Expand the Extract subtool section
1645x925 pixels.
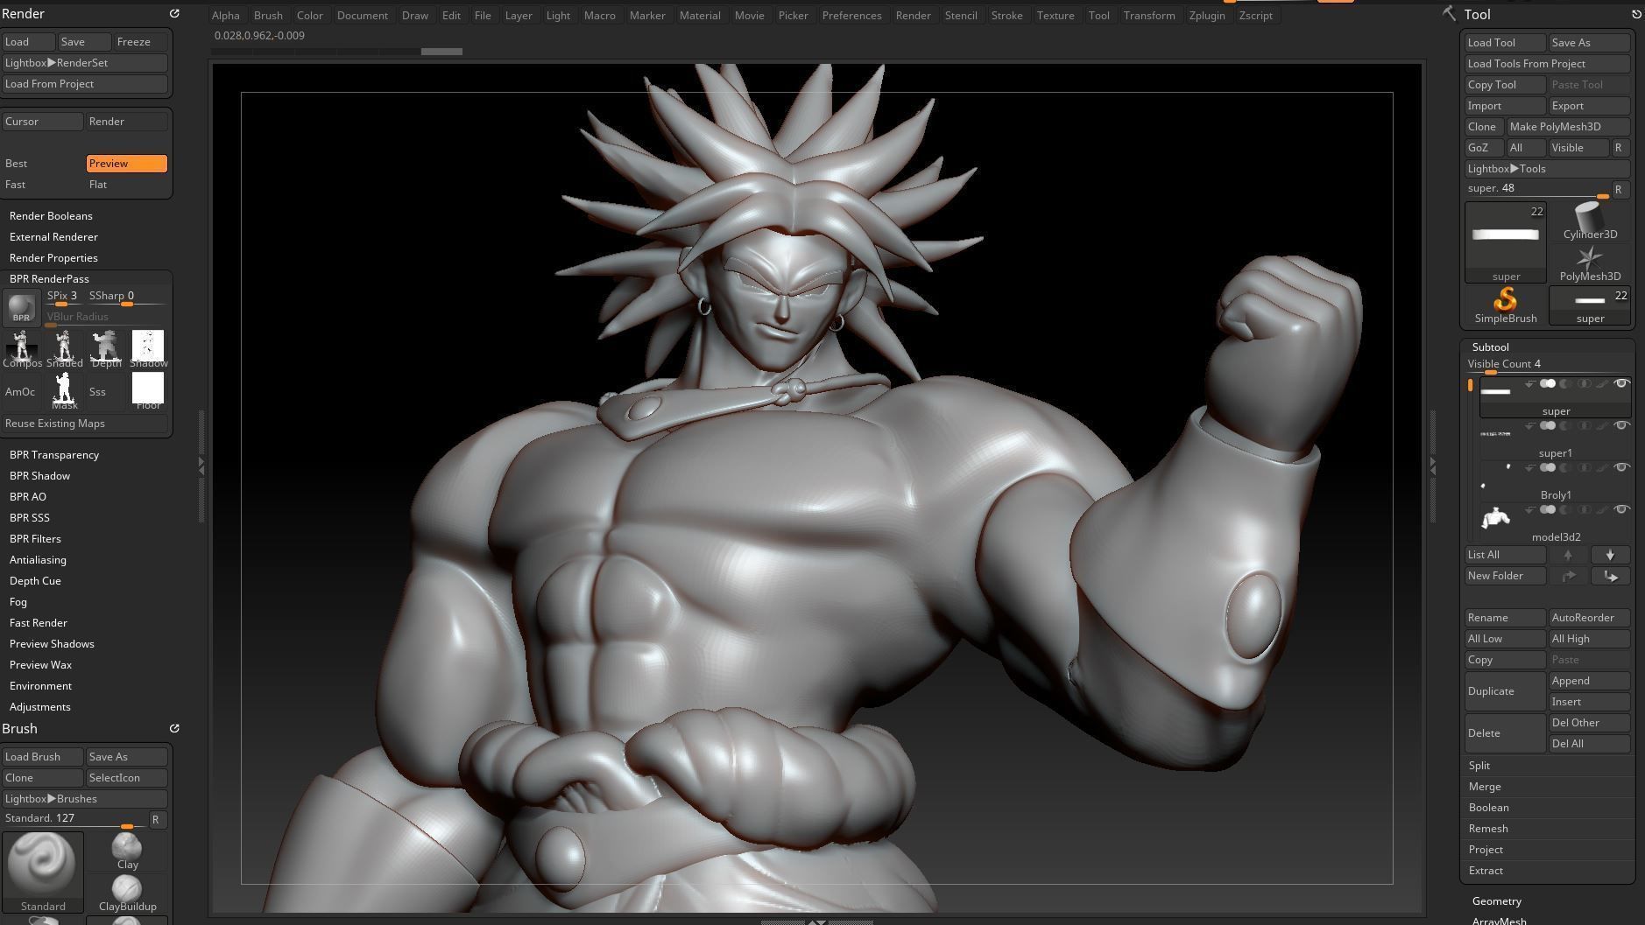1486,871
